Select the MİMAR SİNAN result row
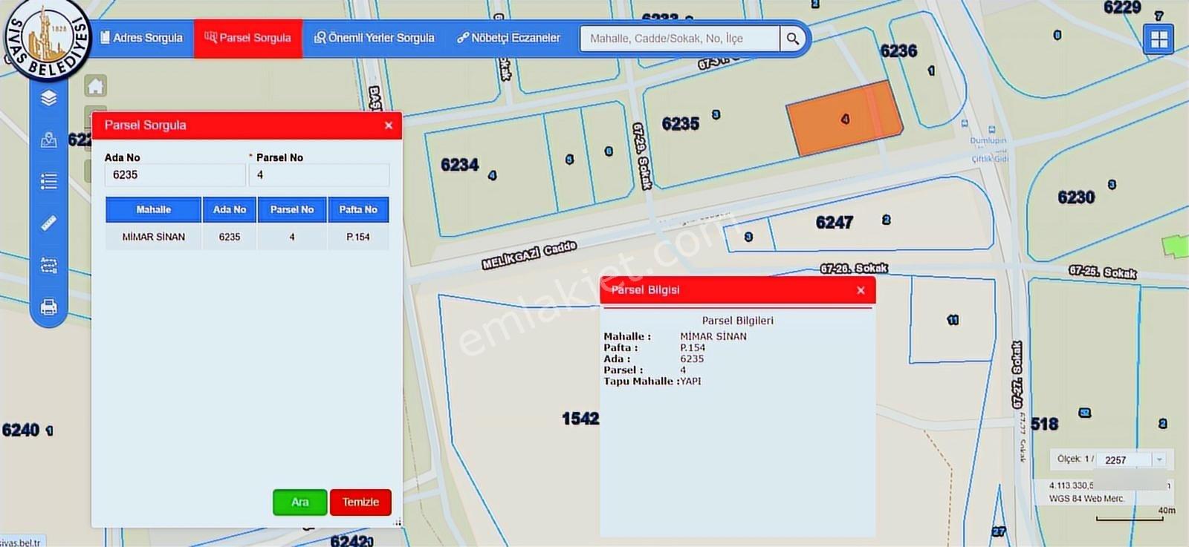 point(247,237)
